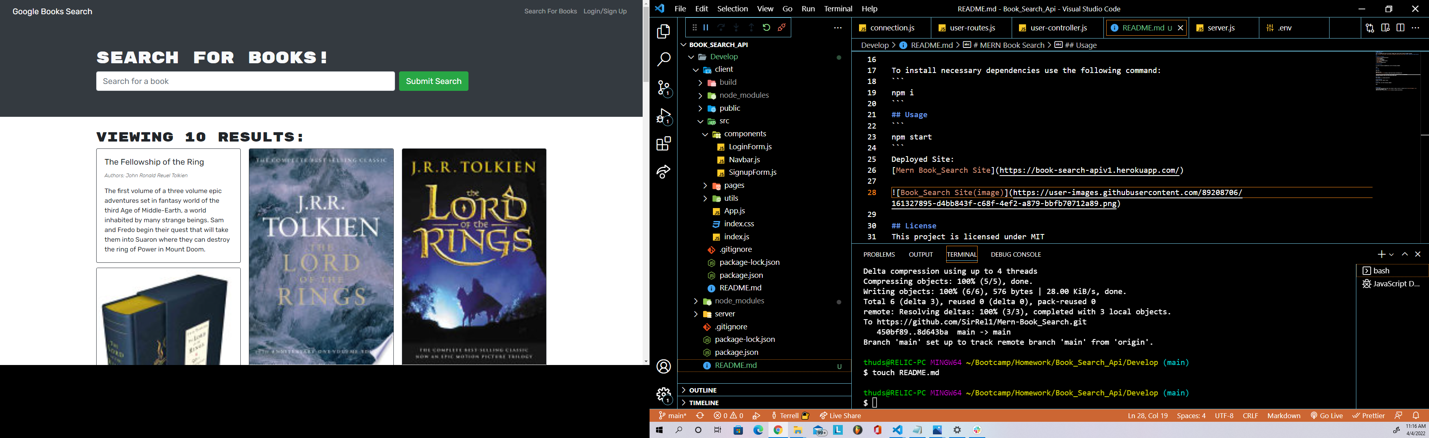The image size is (1429, 438).
Task: Click the Login/Sign Up link
Action: tap(604, 11)
